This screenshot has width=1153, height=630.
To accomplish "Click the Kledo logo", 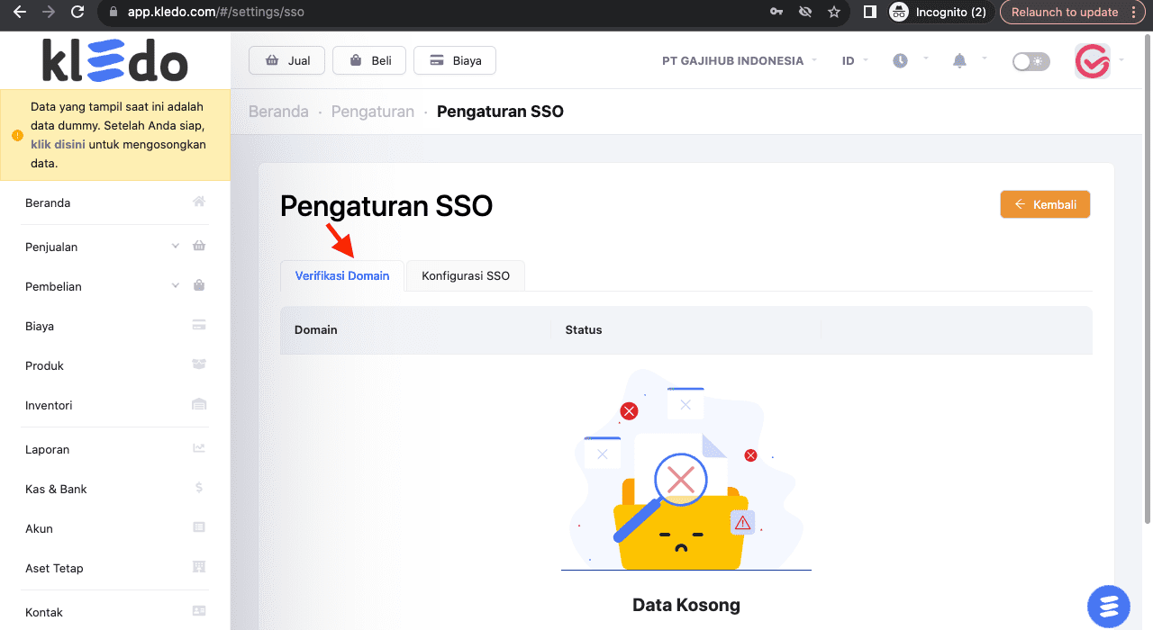I will (x=115, y=59).
